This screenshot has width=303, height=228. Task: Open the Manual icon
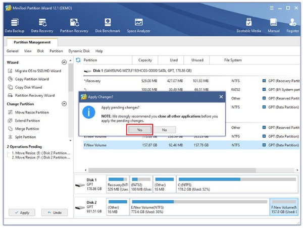(x=273, y=25)
